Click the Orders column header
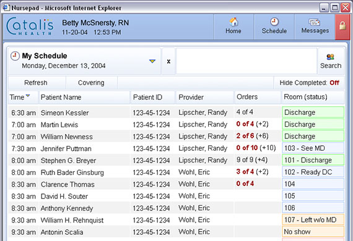Image resolution: width=353 pixels, height=241 pixels. [x=258, y=97]
